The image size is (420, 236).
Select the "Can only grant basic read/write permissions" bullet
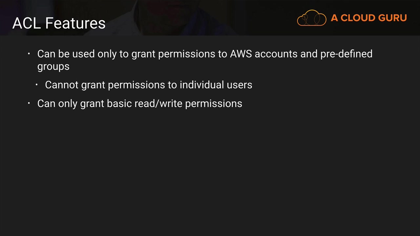[139, 104]
